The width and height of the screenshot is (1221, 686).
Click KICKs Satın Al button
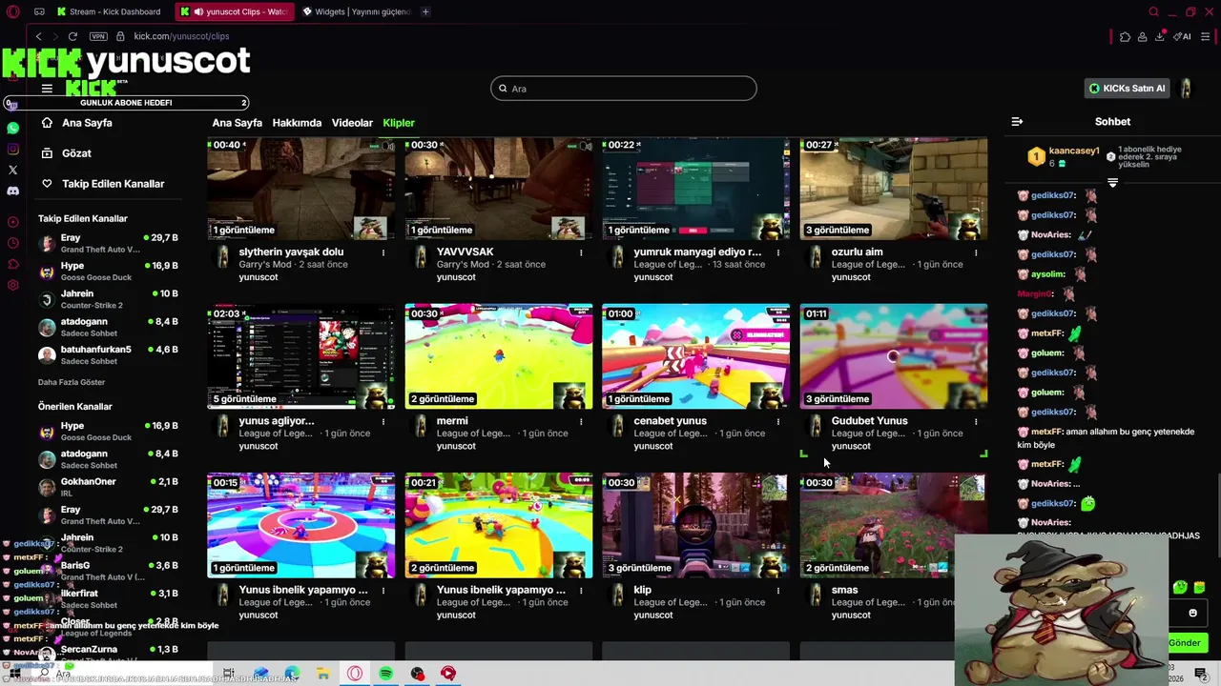click(1128, 89)
